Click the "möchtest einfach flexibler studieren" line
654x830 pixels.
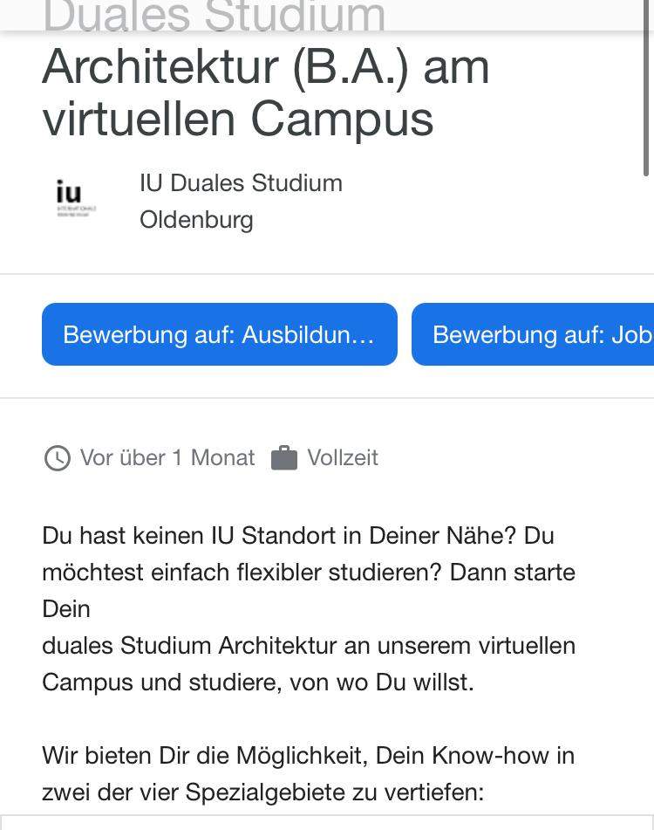[x=308, y=573]
